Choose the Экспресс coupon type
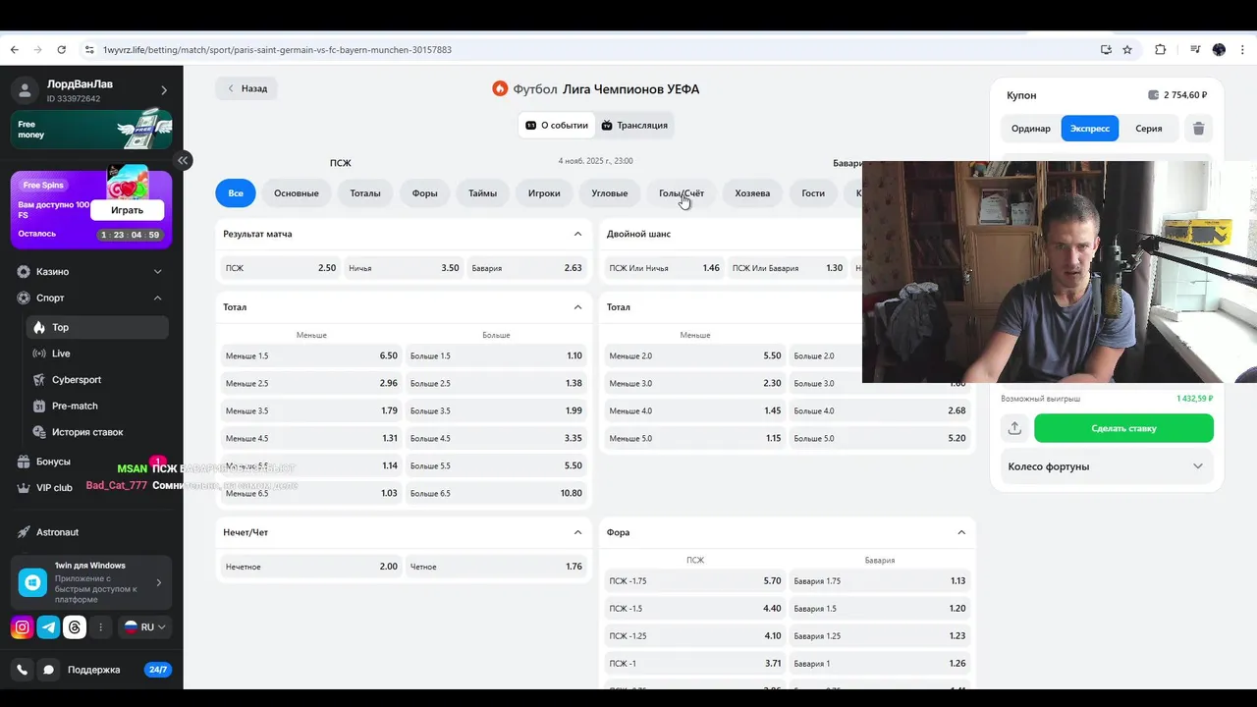The height and width of the screenshot is (707, 1257). coord(1090,129)
